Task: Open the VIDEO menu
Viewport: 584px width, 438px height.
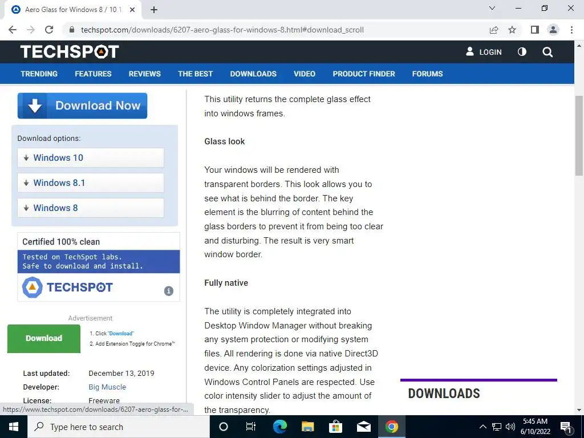Action: coord(305,74)
